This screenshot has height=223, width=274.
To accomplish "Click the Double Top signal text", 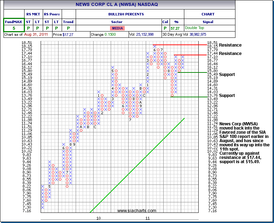I will (x=196, y=28).
